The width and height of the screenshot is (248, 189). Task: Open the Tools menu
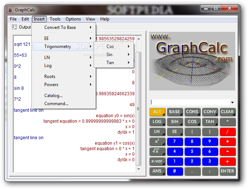tap(55, 19)
